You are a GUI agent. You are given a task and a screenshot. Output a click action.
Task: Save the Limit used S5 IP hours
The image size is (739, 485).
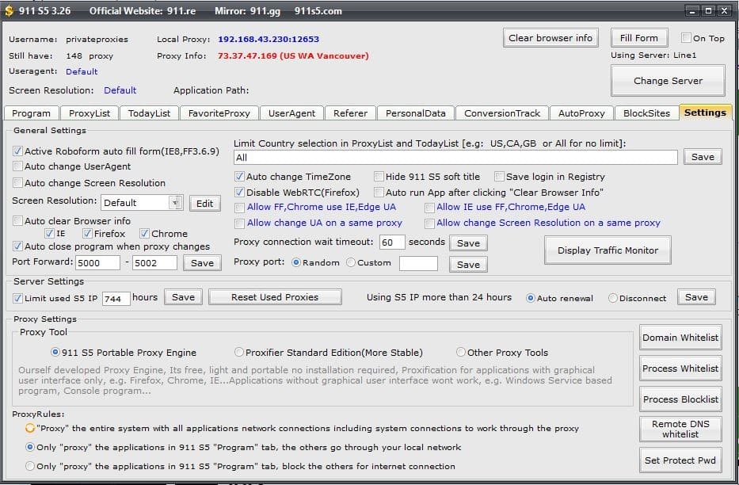(x=183, y=297)
